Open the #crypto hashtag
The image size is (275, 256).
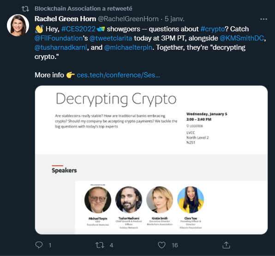(213, 29)
